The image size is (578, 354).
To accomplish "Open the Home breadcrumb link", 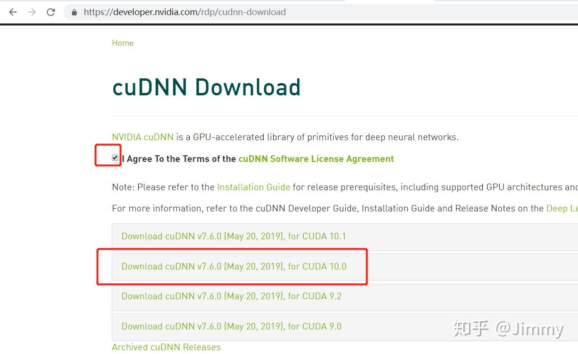I will (123, 43).
